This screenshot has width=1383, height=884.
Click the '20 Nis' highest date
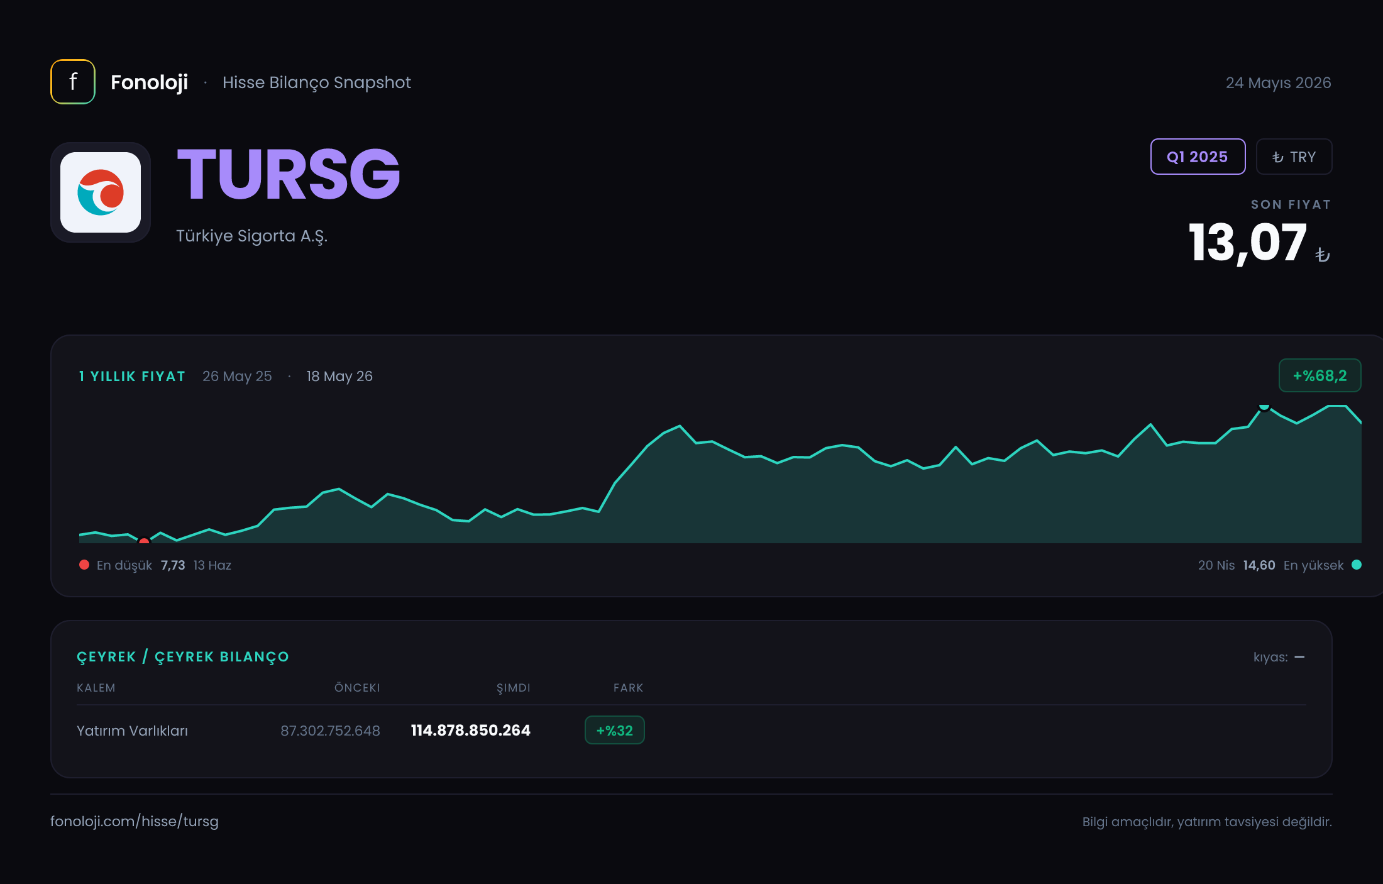[1216, 565]
